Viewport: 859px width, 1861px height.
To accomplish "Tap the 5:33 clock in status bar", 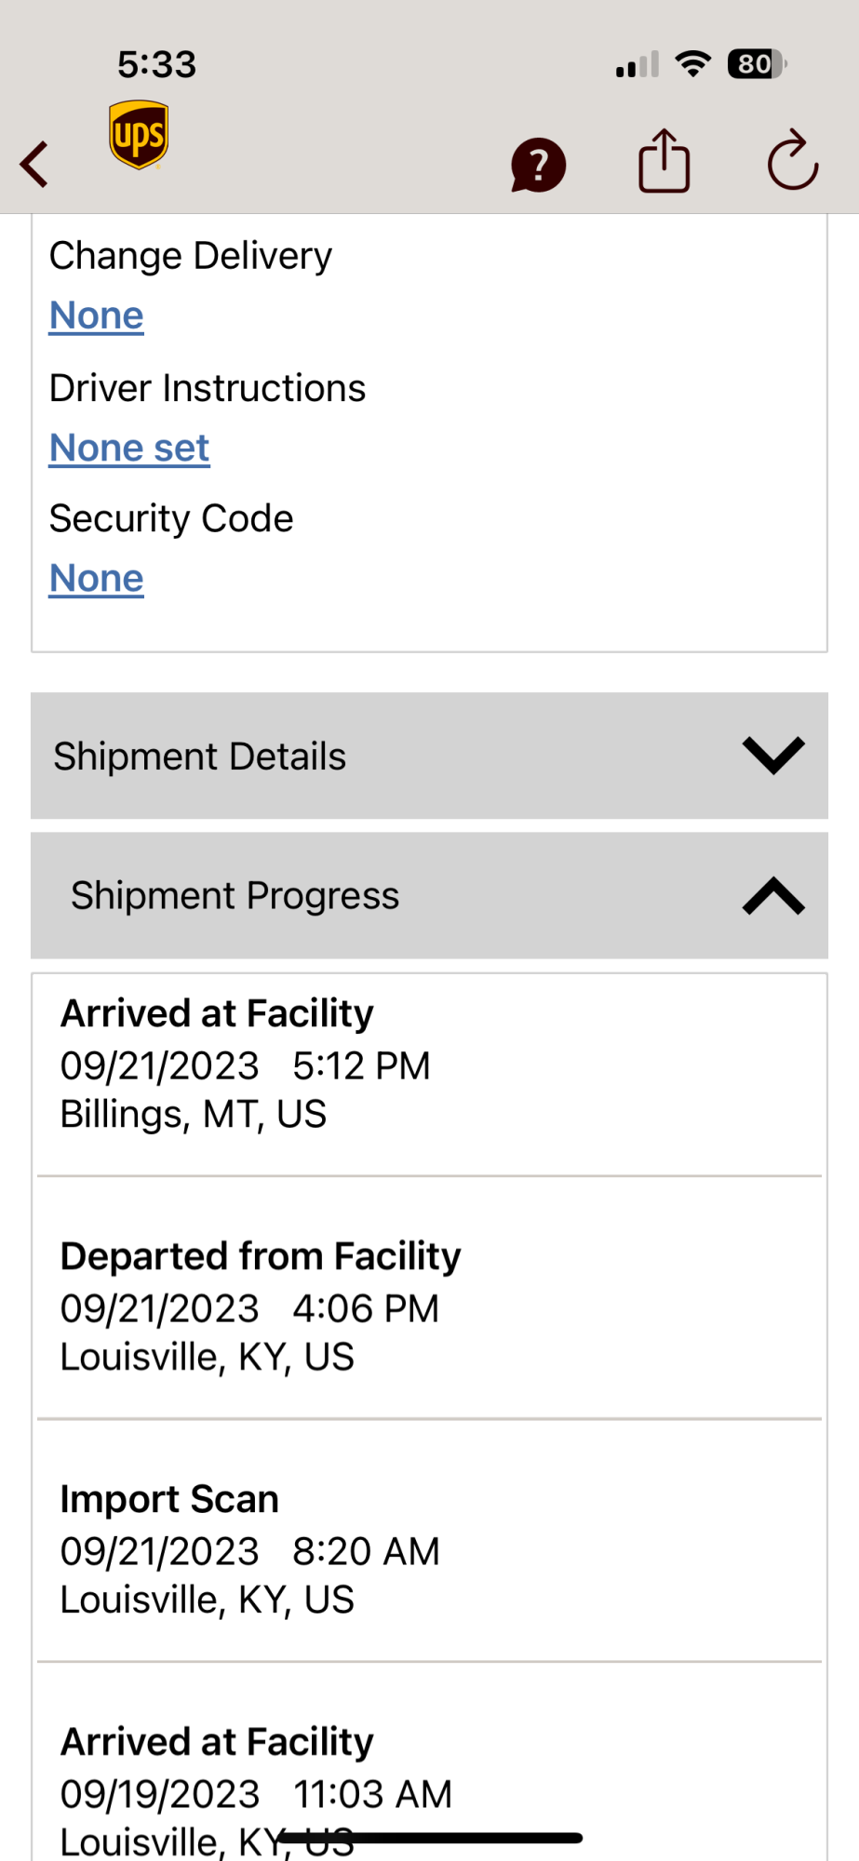I will (x=156, y=64).
